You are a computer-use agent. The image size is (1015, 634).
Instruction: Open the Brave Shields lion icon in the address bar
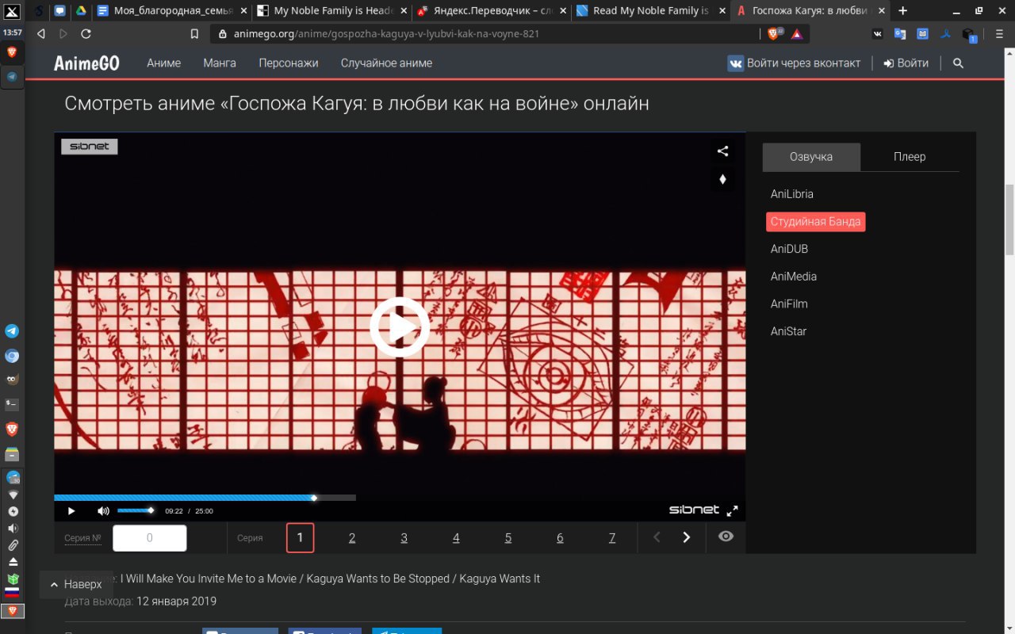pos(775,34)
